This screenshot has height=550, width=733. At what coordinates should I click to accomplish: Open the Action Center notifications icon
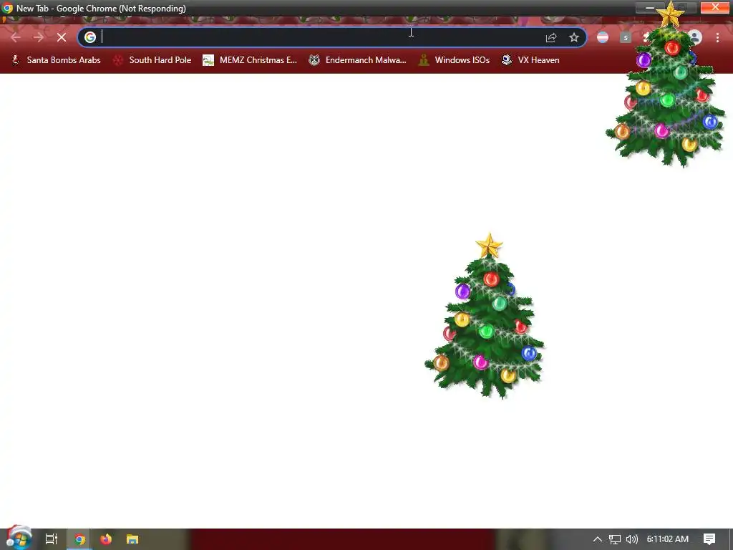(709, 539)
